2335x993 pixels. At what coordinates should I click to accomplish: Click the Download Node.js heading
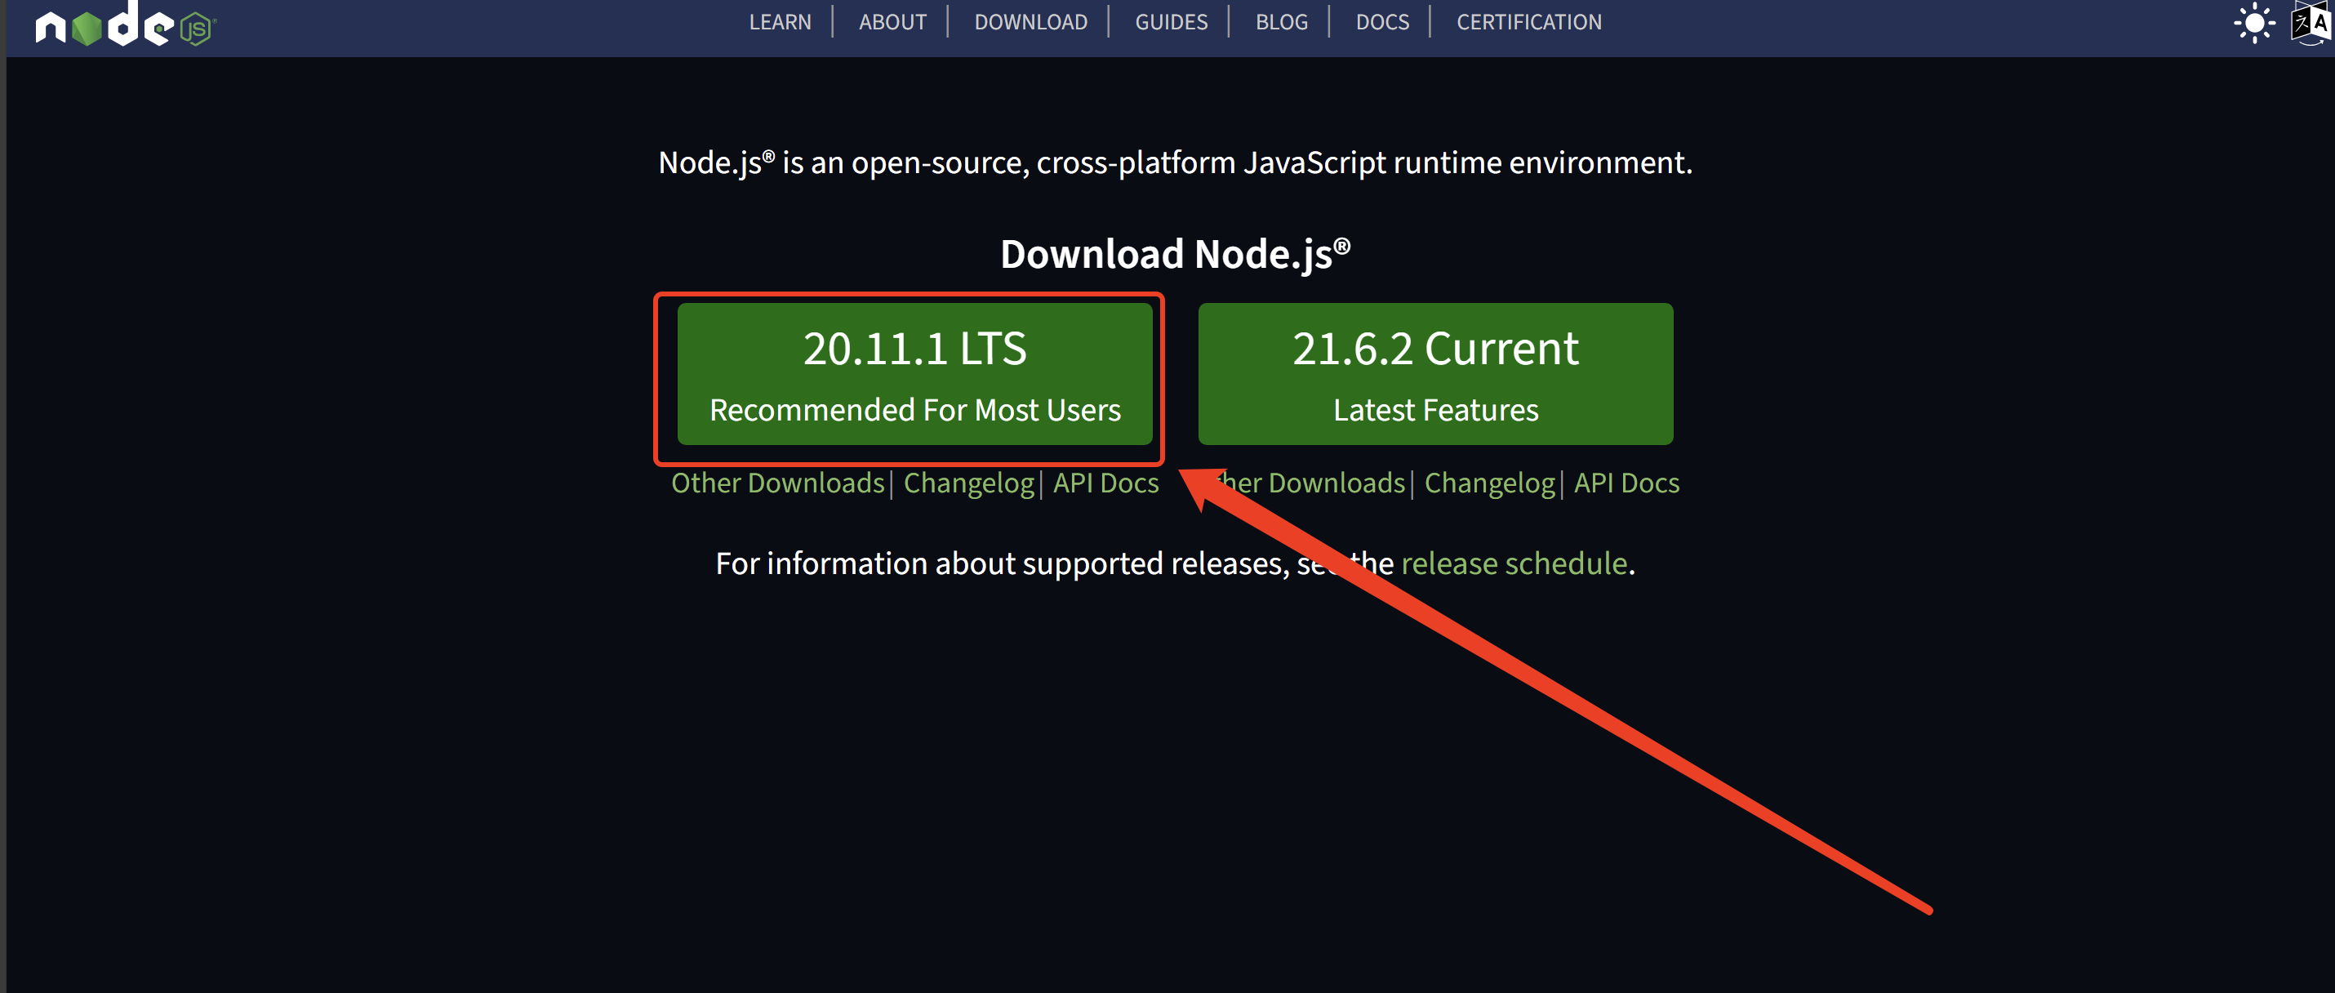[1175, 254]
